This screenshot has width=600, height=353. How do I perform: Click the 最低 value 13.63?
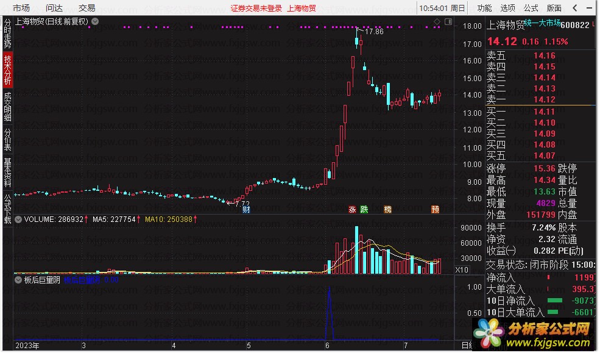(x=544, y=191)
